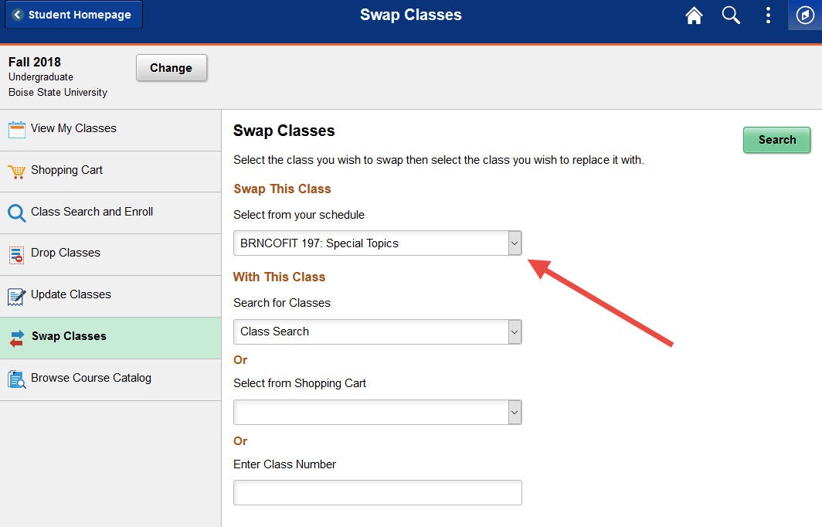The image size is (822, 527).
Task: Click the calendar icon beside View My Classes
Action: click(x=17, y=129)
